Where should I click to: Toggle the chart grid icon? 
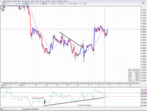click(46, 4)
